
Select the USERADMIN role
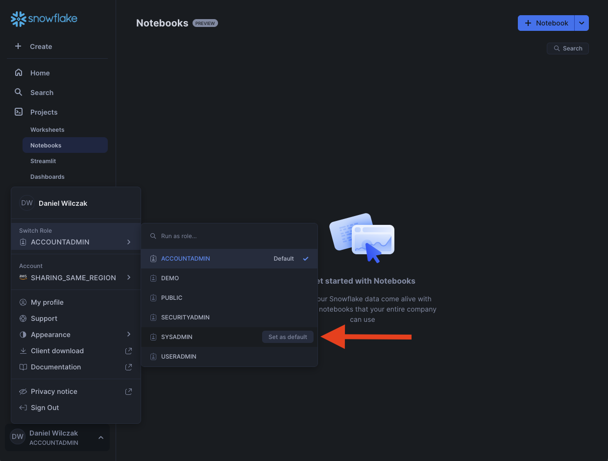tap(229, 357)
